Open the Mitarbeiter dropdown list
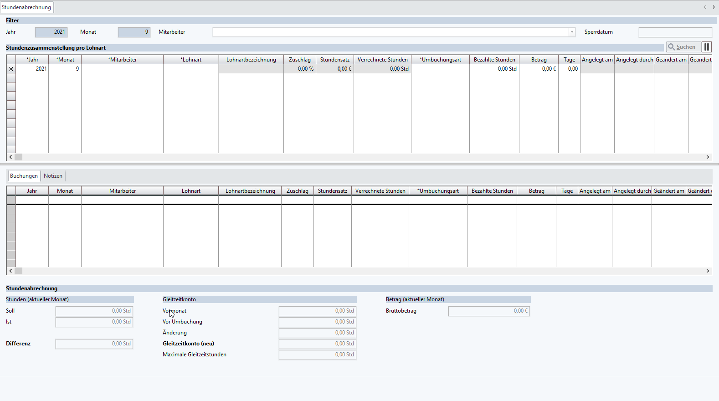Screen dimensions: 719x401 pyautogui.click(x=572, y=32)
